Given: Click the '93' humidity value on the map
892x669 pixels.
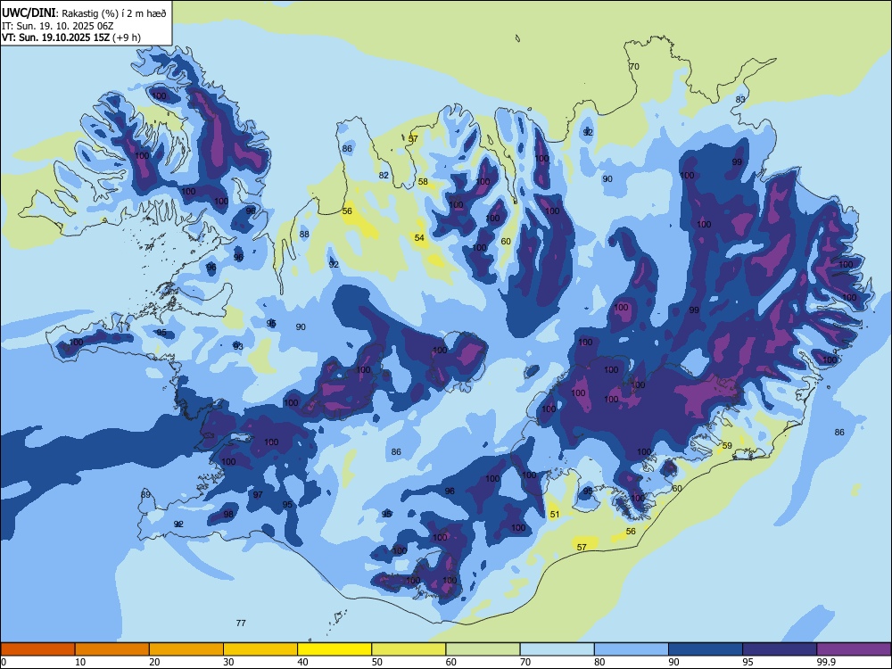Looking at the screenshot, I should (238, 346).
